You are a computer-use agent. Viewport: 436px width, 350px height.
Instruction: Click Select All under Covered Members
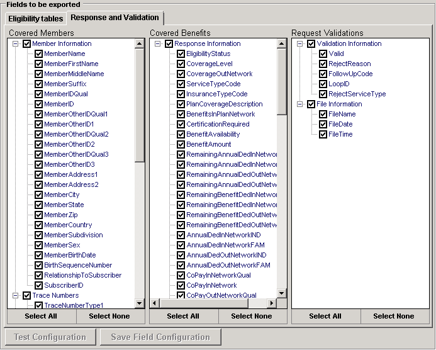[x=41, y=316]
